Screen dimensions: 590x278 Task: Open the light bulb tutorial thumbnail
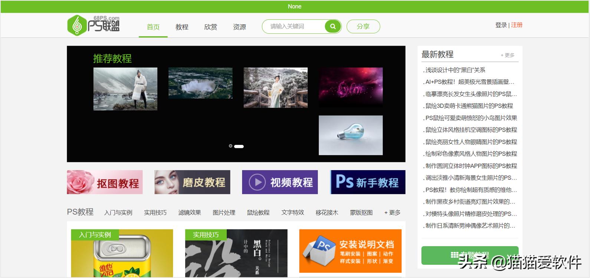pos(351,135)
